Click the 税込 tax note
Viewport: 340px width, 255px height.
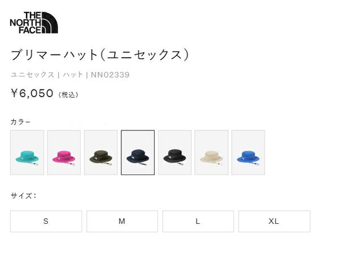(x=69, y=95)
